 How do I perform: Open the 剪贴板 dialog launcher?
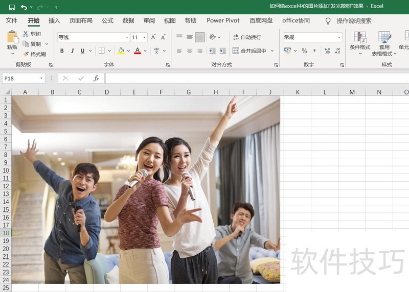pyautogui.click(x=51, y=65)
